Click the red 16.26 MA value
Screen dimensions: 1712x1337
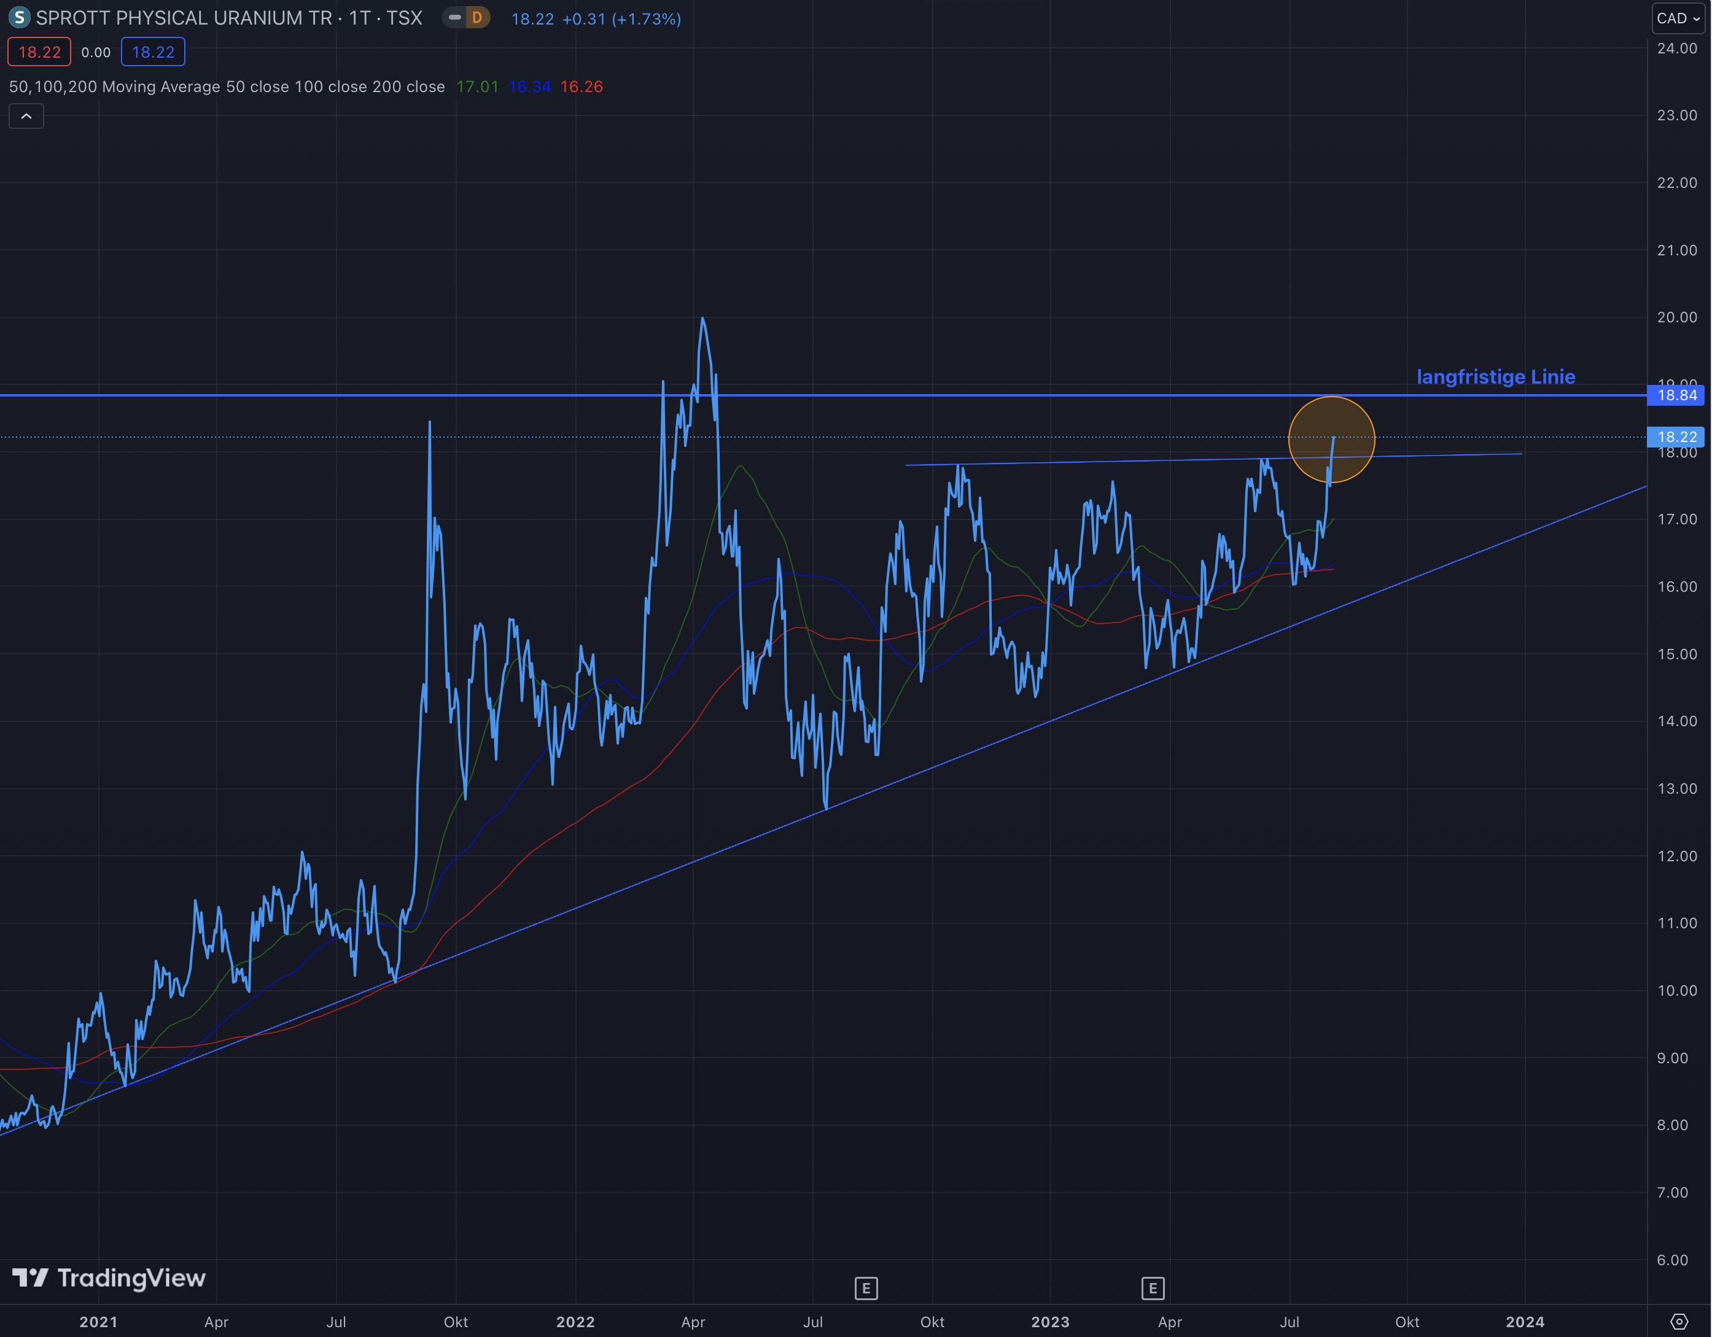pos(582,87)
